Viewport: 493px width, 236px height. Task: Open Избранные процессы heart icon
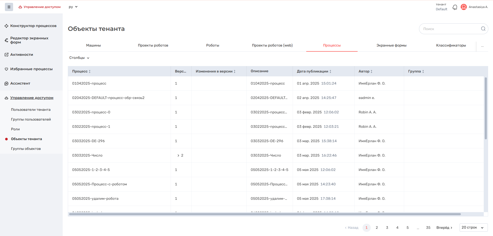tap(6, 69)
